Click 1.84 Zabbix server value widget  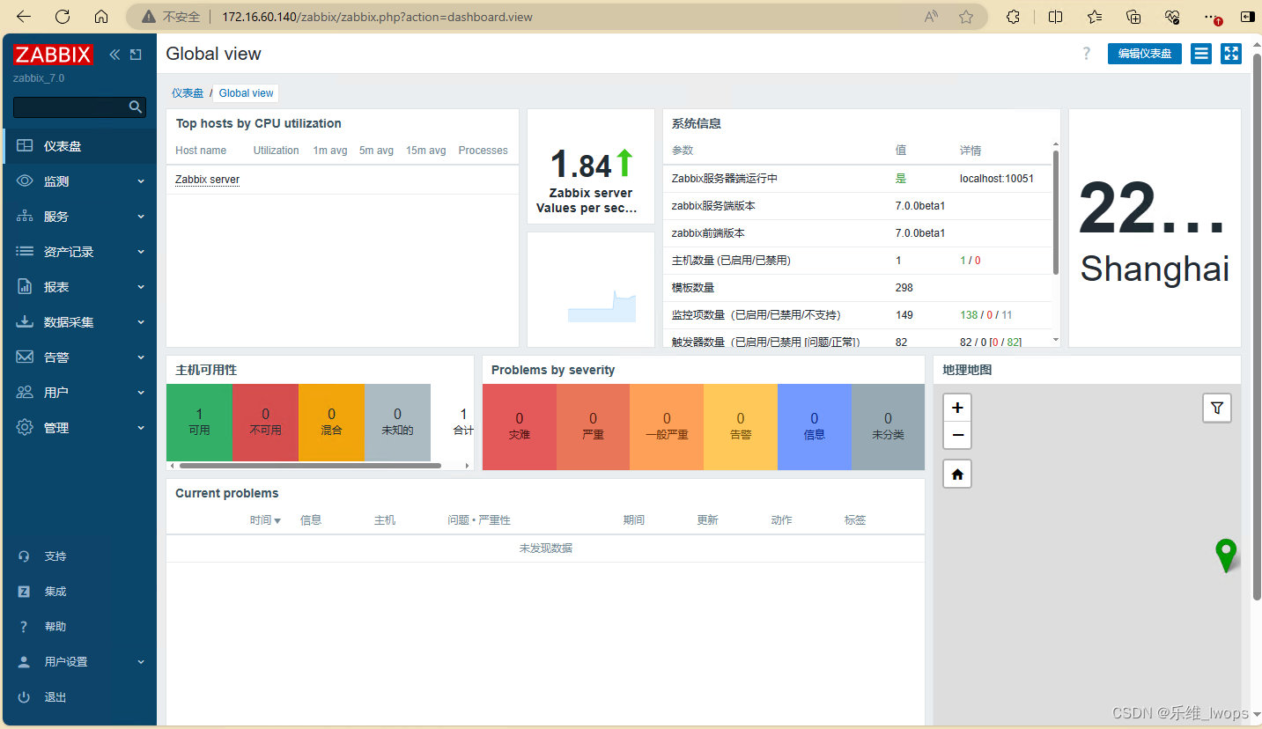click(591, 166)
